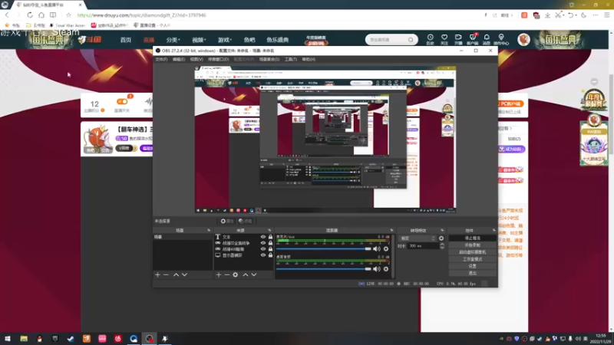This screenshot has width=614, height=345.
Task: Toggle visibility of the display capture source
Action: pos(263,255)
